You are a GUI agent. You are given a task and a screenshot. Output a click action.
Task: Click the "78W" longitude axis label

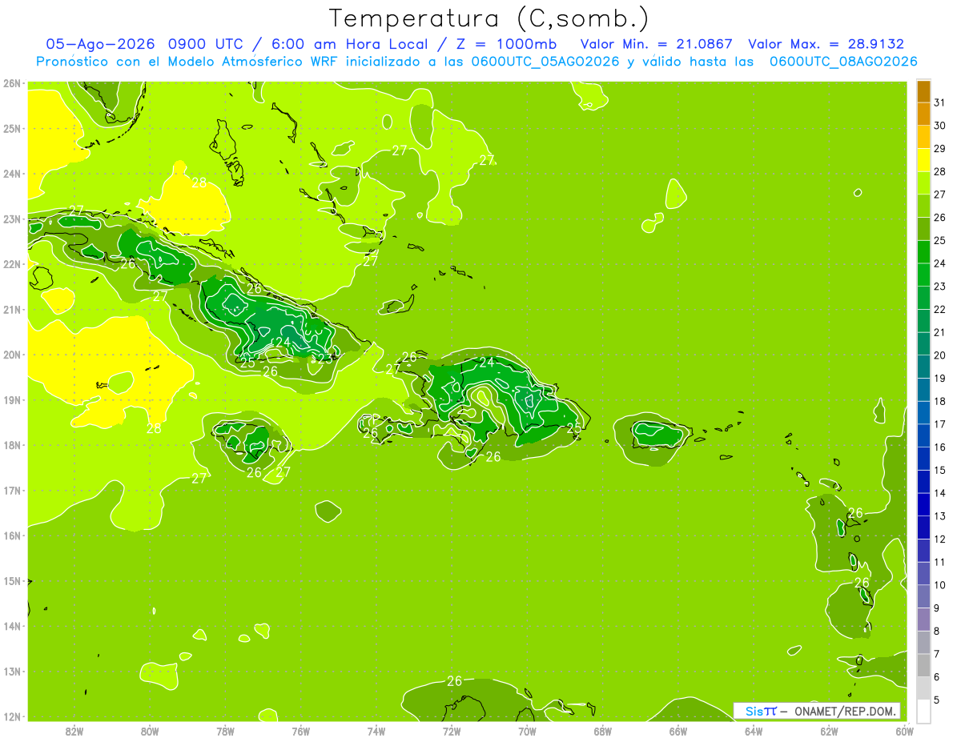coord(225,731)
